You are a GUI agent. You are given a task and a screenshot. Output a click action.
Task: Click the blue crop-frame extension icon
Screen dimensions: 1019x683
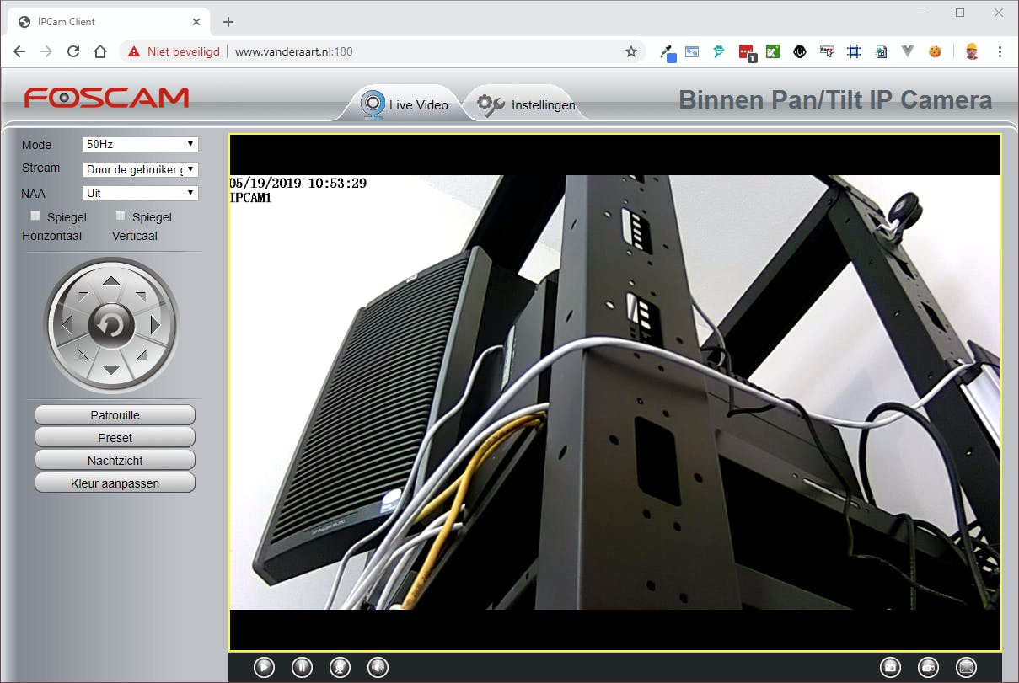pos(854,51)
